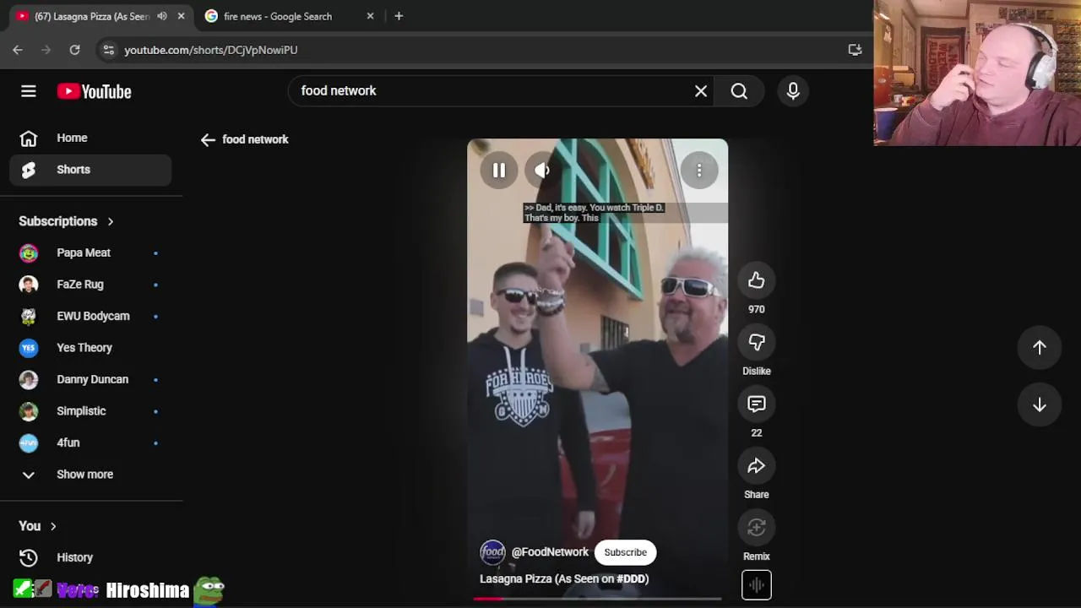Remix this Short with the Remix icon
1081x608 pixels.
tap(756, 528)
